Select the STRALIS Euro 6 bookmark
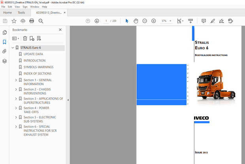The height and width of the screenshot is (164, 245). pos(31,48)
